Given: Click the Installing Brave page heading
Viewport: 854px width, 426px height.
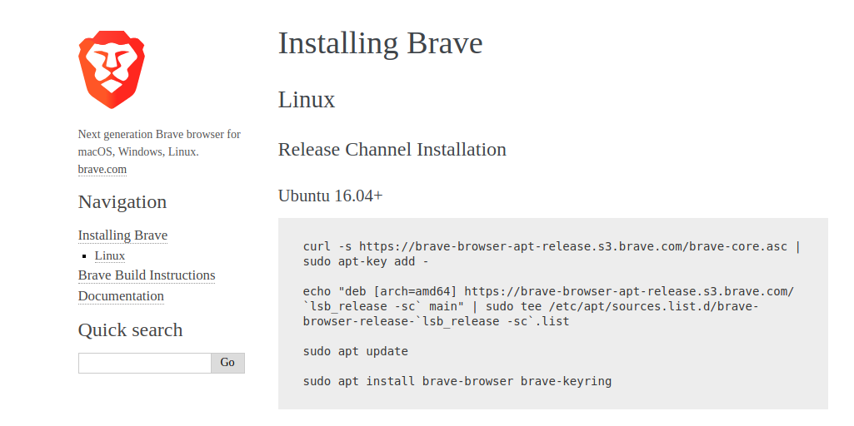Looking at the screenshot, I should (x=380, y=43).
